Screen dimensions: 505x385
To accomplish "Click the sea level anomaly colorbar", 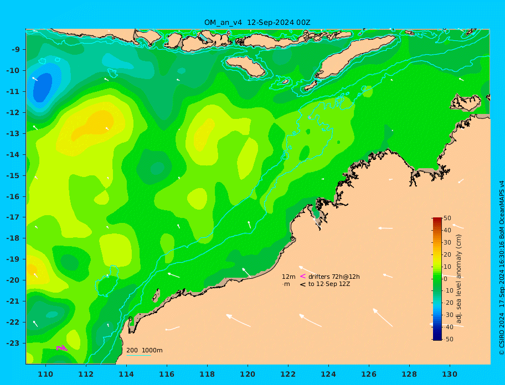I will [437, 279].
